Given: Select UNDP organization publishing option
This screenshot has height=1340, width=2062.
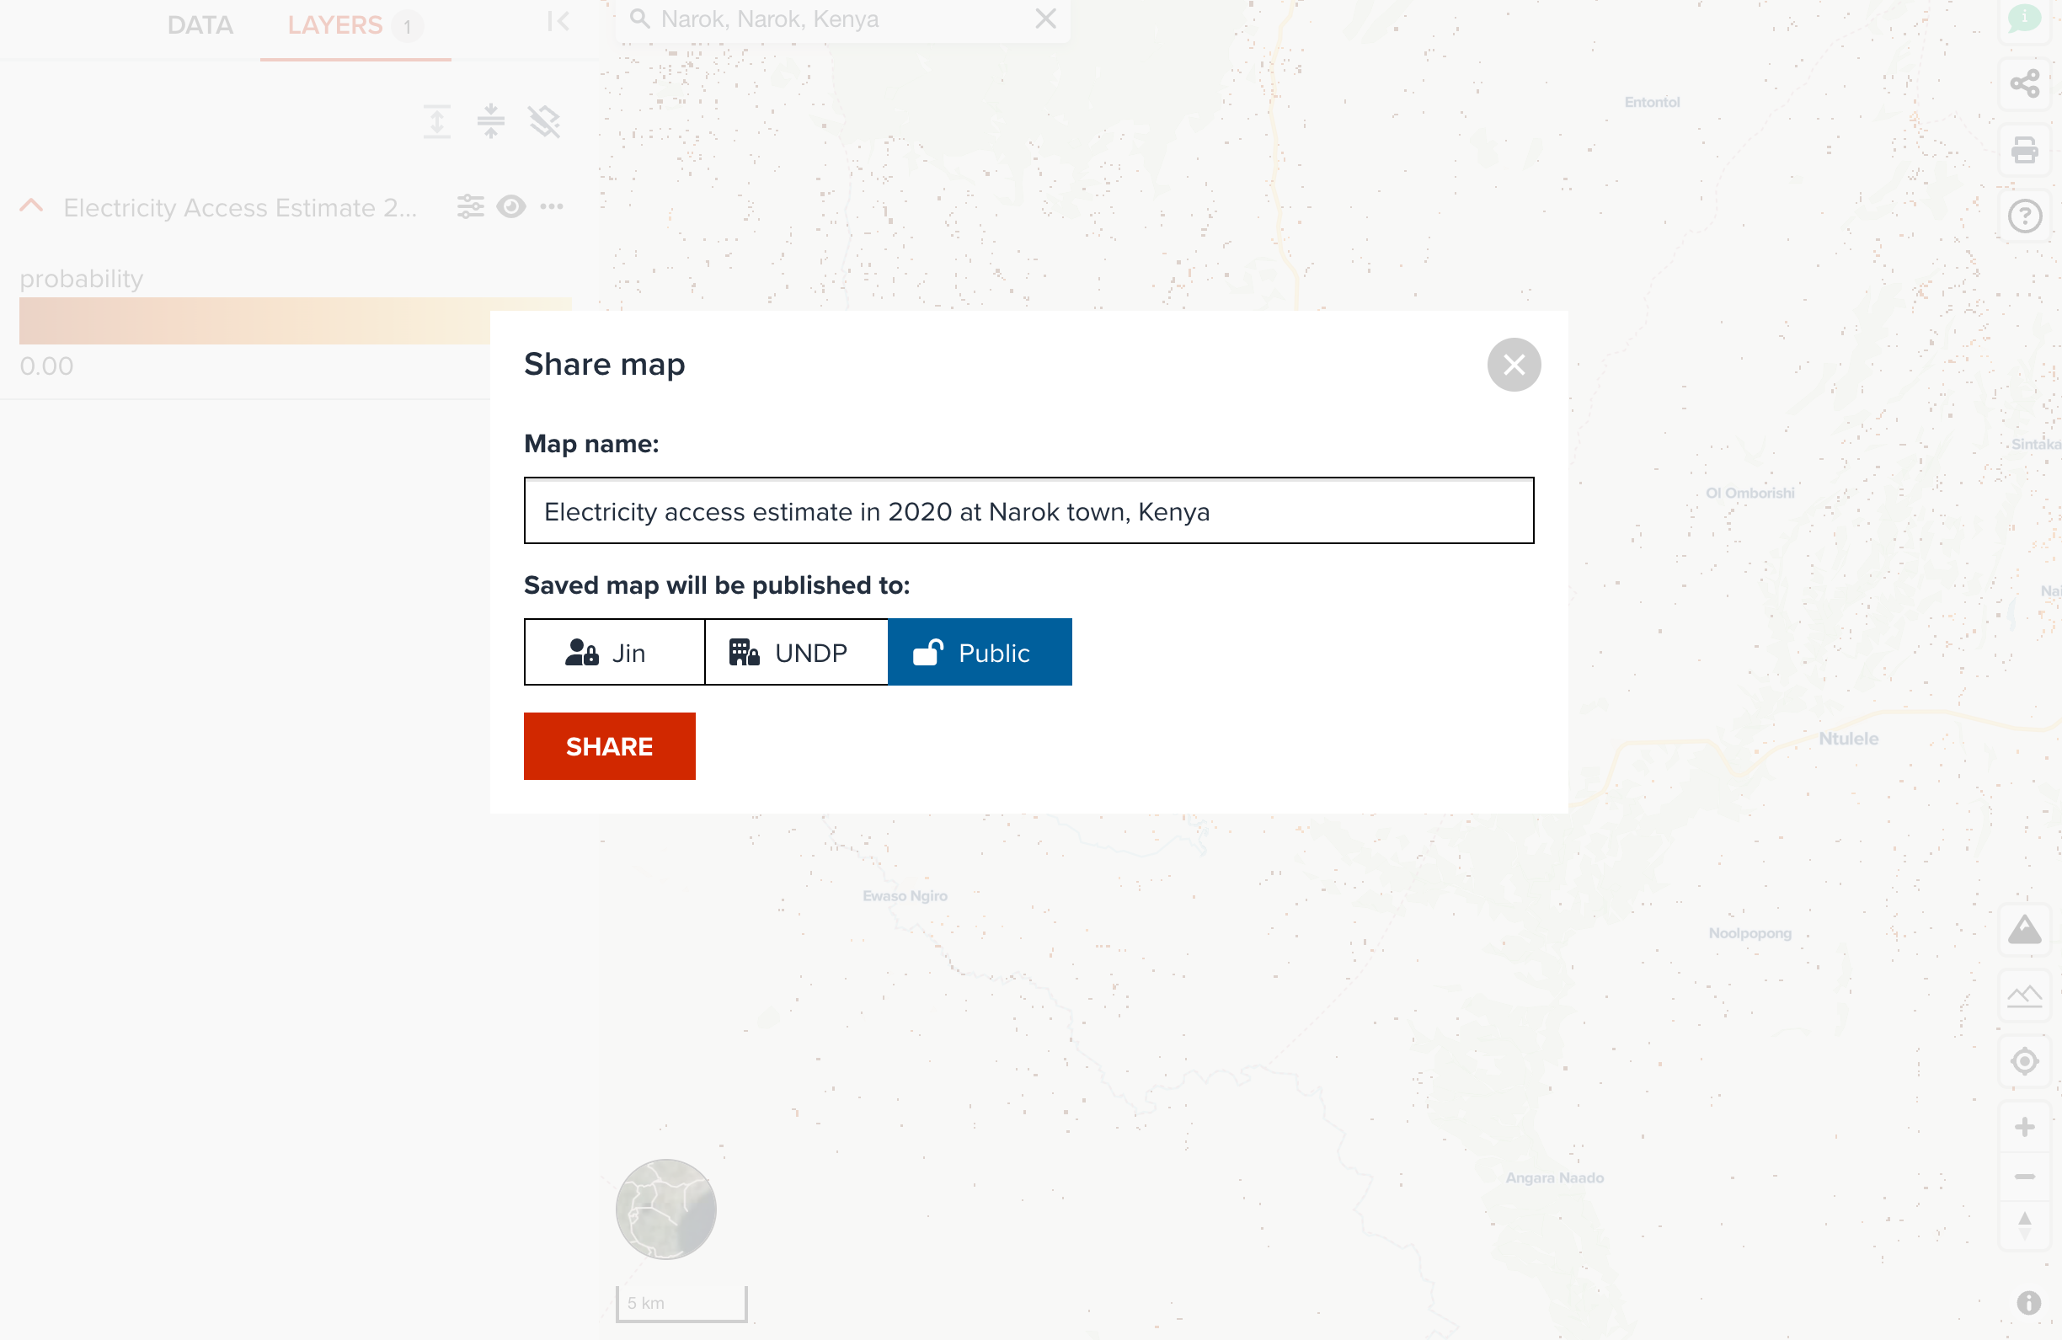Looking at the screenshot, I should [797, 650].
